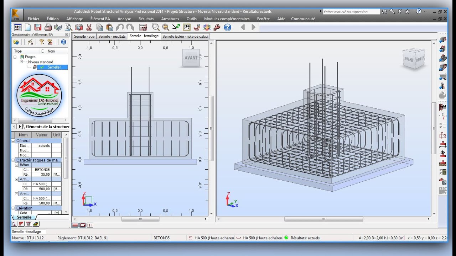The width and height of the screenshot is (456, 256).
Task: Click the BETON35 value cell
Action: [42, 170]
